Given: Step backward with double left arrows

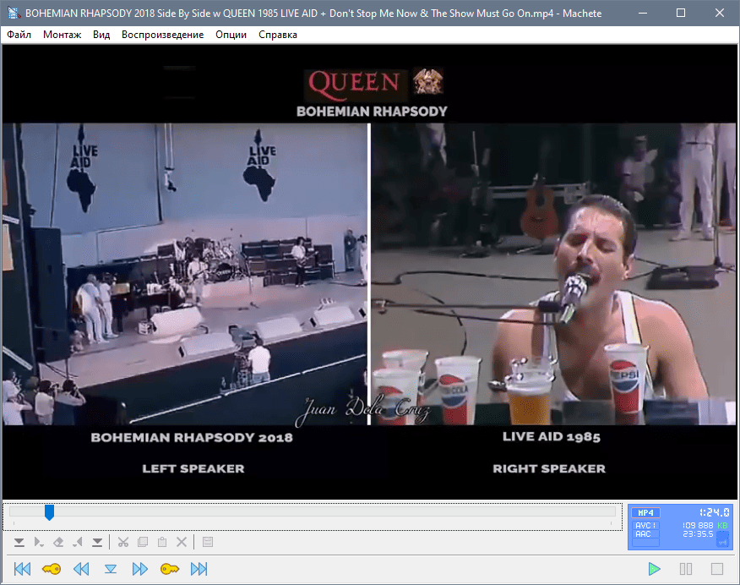Looking at the screenshot, I should [81, 569].
